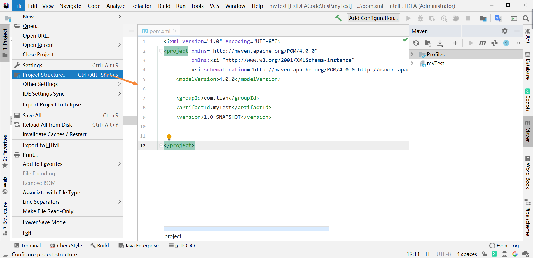Viewport: 533px width, 258px height.
Task: Open the Event Log
Action: pos(504,245)
